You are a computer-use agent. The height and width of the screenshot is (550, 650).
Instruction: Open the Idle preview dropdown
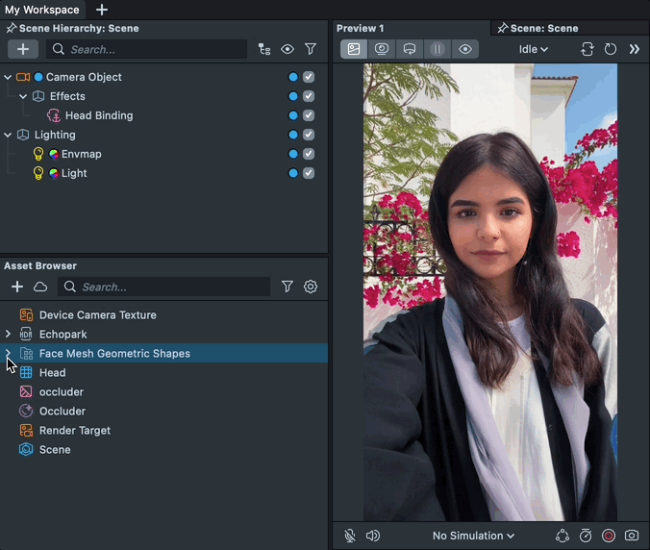point(534,49)
